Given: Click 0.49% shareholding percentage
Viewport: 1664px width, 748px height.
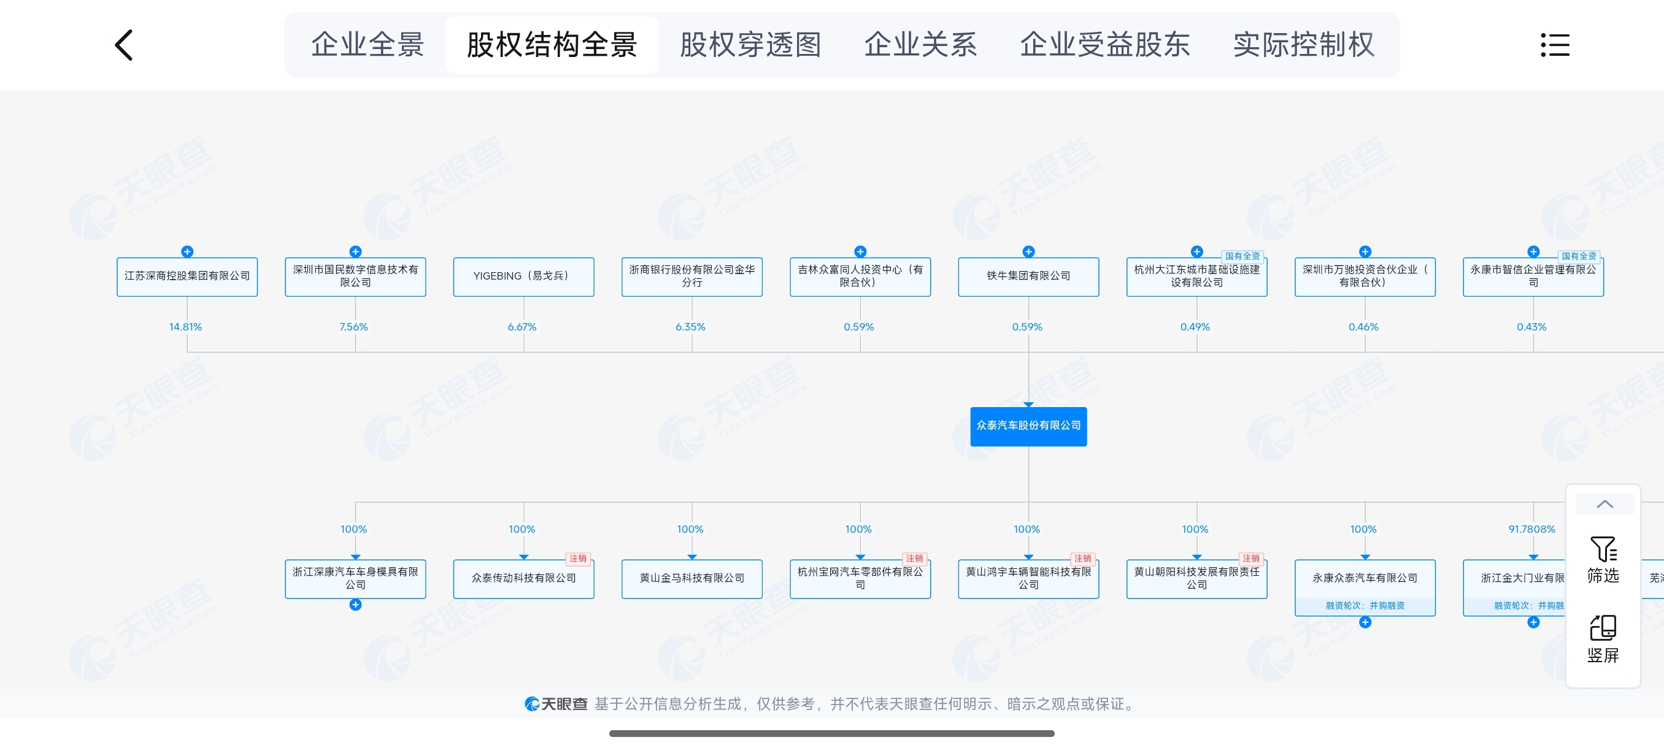Looking at the screenshot, I should click(1195, 327).
